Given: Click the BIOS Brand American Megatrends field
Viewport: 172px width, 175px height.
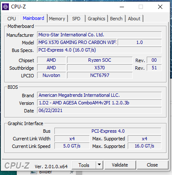Looking at the screenshot, I should pyautogui.click(x=99, y=95).
